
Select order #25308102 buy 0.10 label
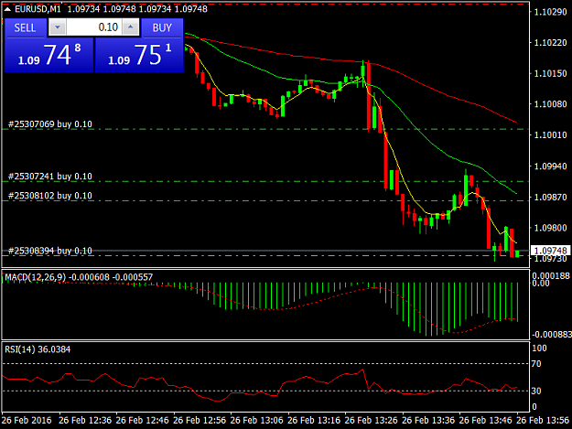click(50, 196)
